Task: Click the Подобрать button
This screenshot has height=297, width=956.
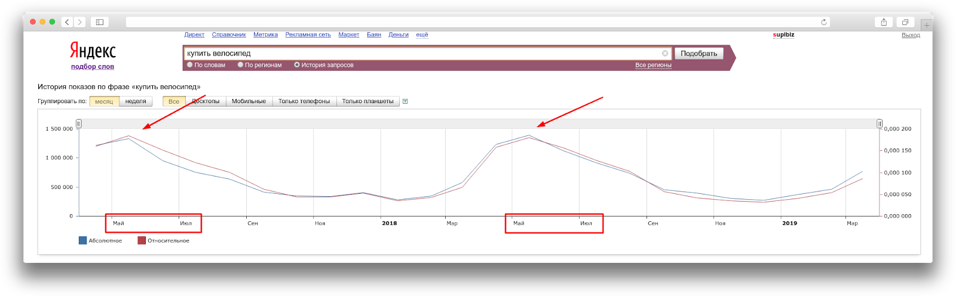Action: click(698, 53)
